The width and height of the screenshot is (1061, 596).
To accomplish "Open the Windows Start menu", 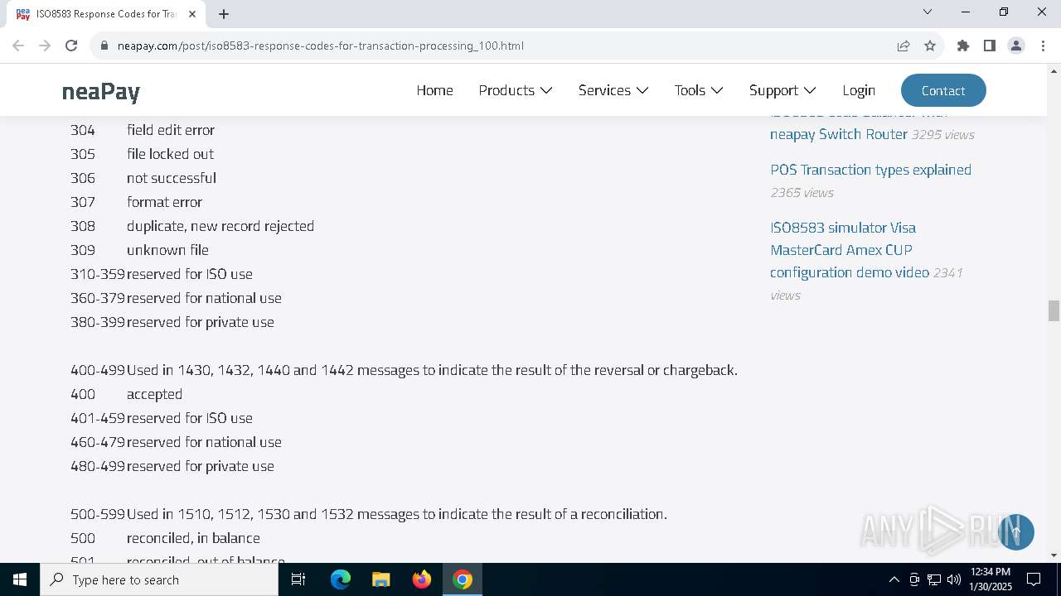I will [x=20, y=579].
